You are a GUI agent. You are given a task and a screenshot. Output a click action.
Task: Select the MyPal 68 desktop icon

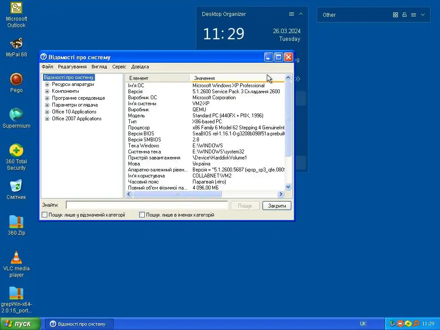click(x=16, y=47)
